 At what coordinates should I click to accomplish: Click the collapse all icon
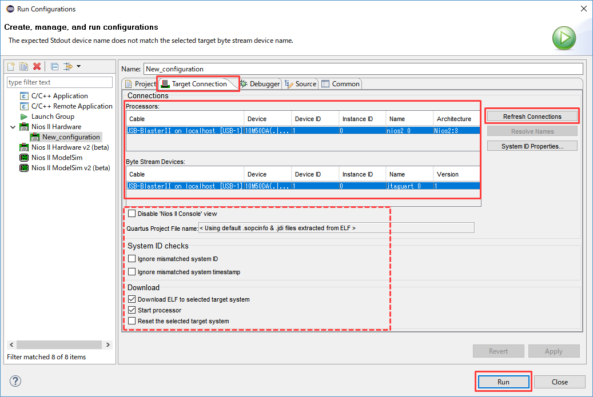[x=54, y=66]
